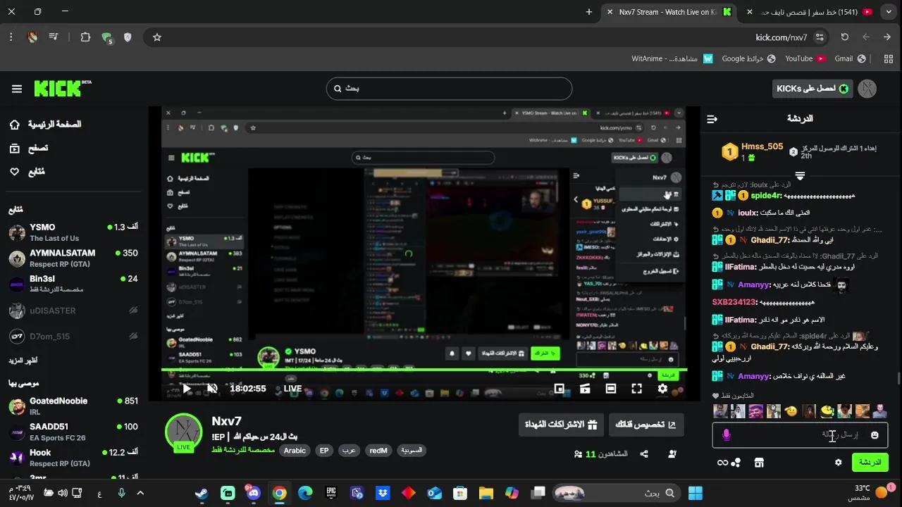Open the Chrome three-dot menu
This screenshot has height=507, width=902.
click(x=11, y=37)
